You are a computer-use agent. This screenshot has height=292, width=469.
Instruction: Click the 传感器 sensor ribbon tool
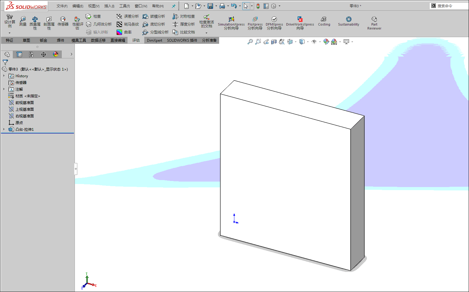[63, 21]
